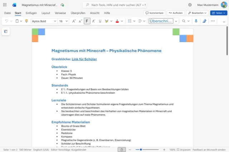Zoom out with the minus icon
229x152 pixels.
(130, 150)
